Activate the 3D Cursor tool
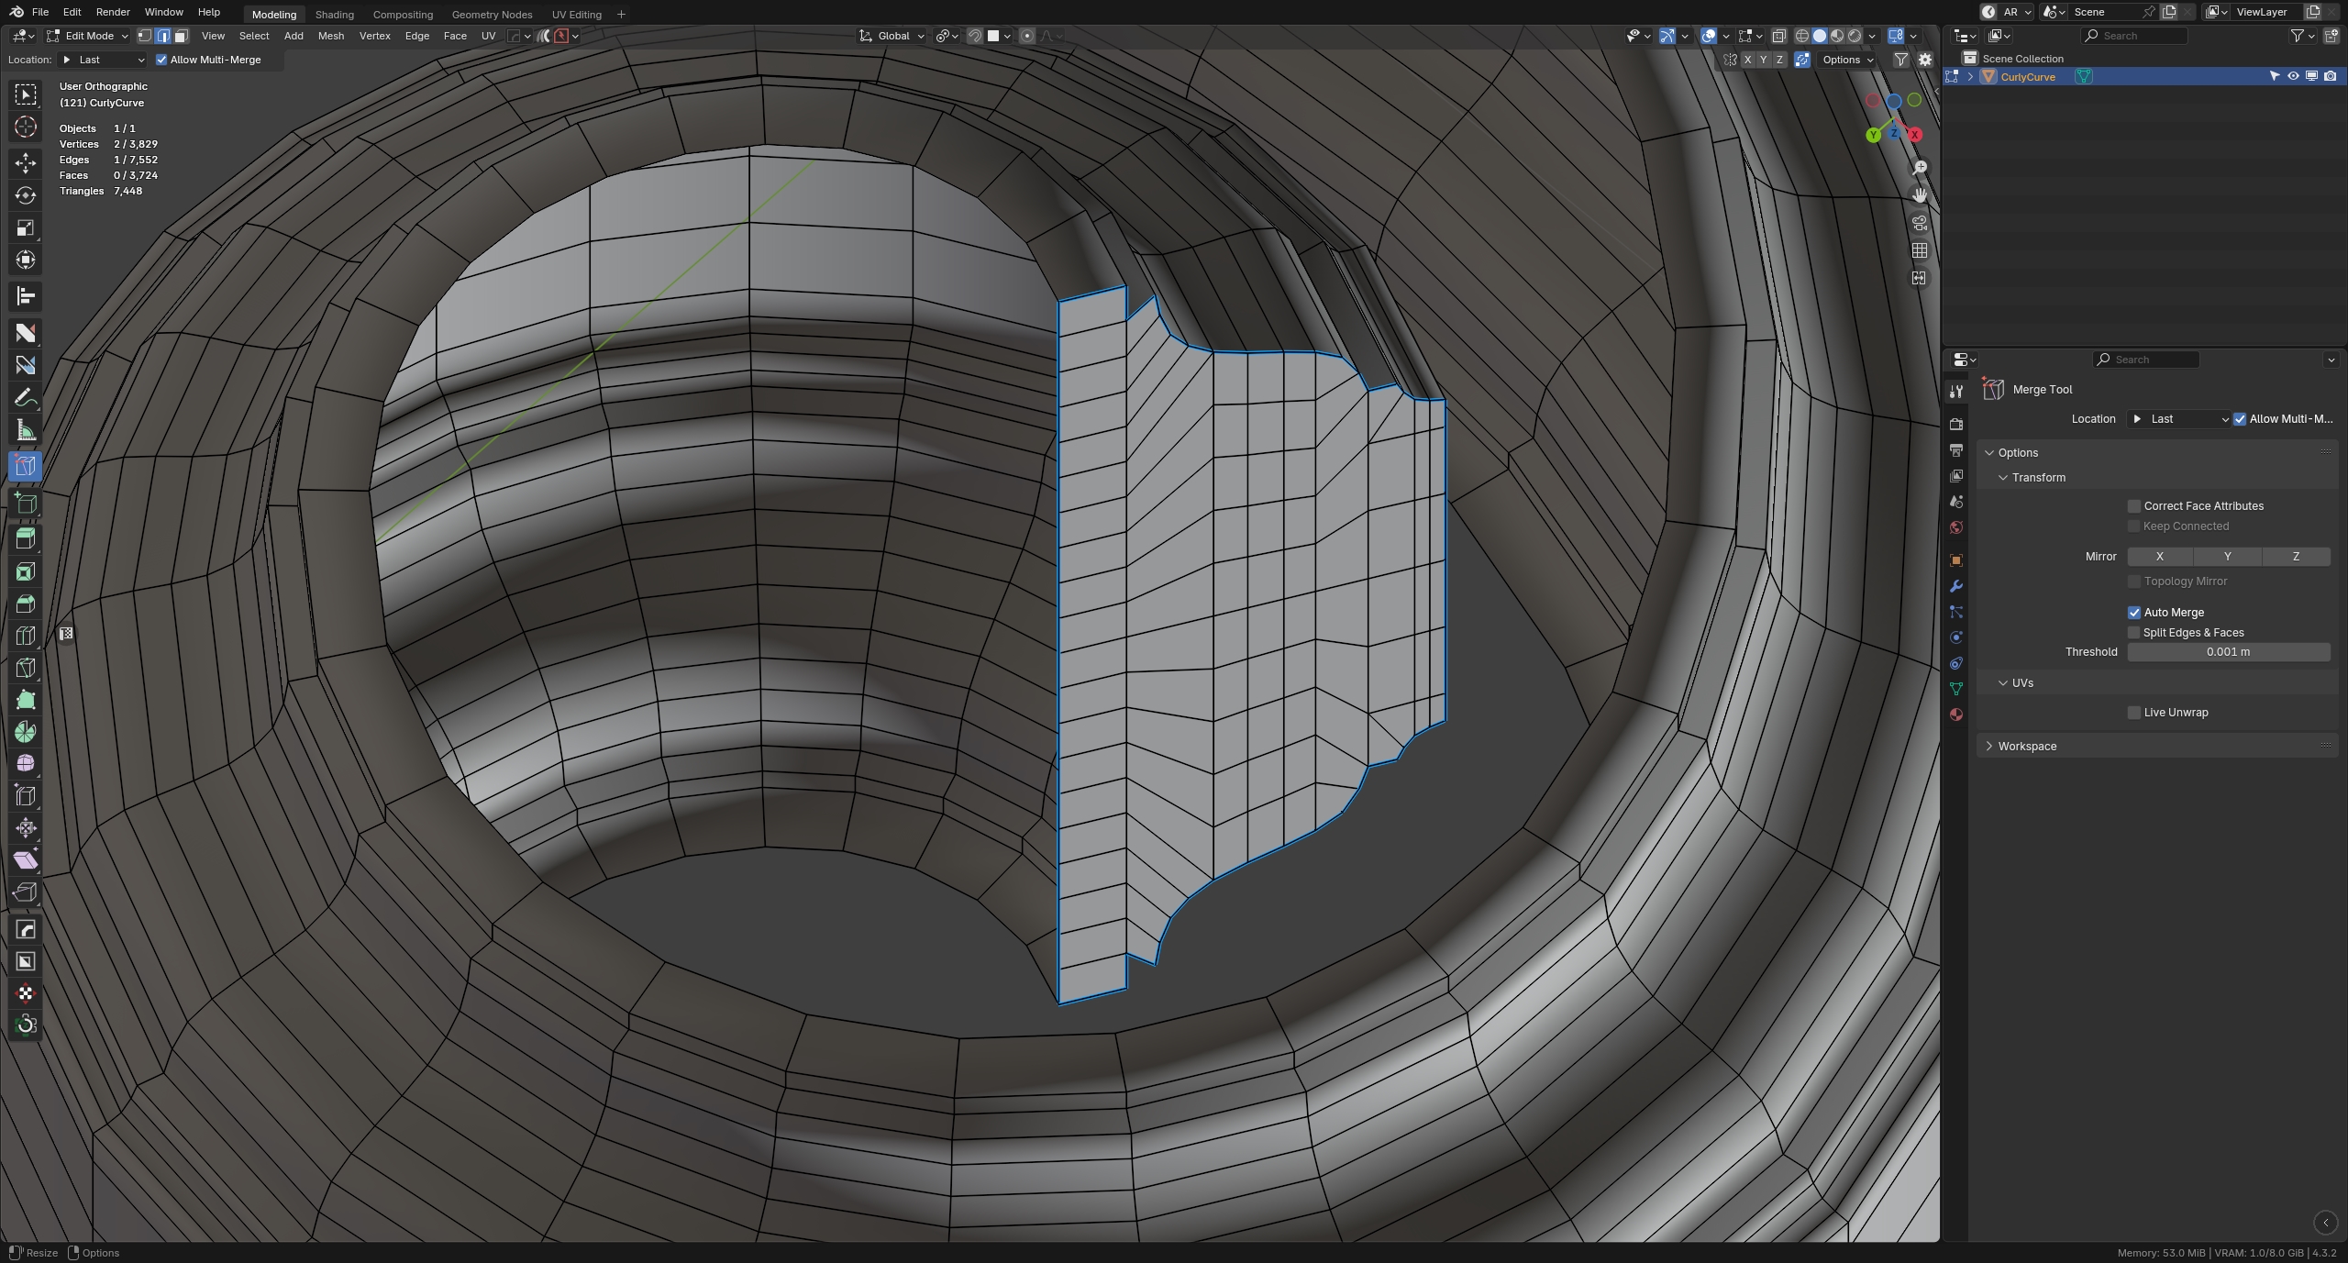 [26, 127]
